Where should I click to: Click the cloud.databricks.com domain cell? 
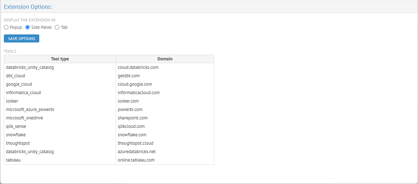tap(138, 67)
